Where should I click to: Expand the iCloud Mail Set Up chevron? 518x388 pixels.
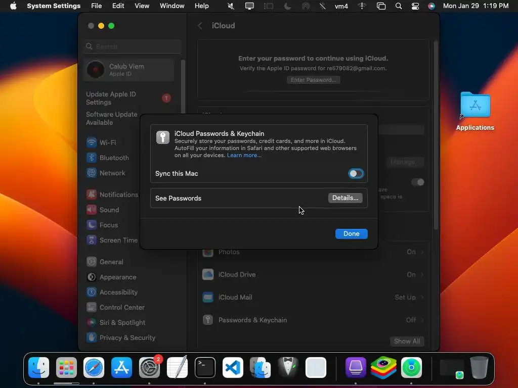[422, 297]
